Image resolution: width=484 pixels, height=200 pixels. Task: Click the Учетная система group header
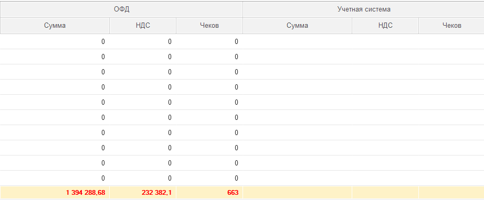click(364, 9)
